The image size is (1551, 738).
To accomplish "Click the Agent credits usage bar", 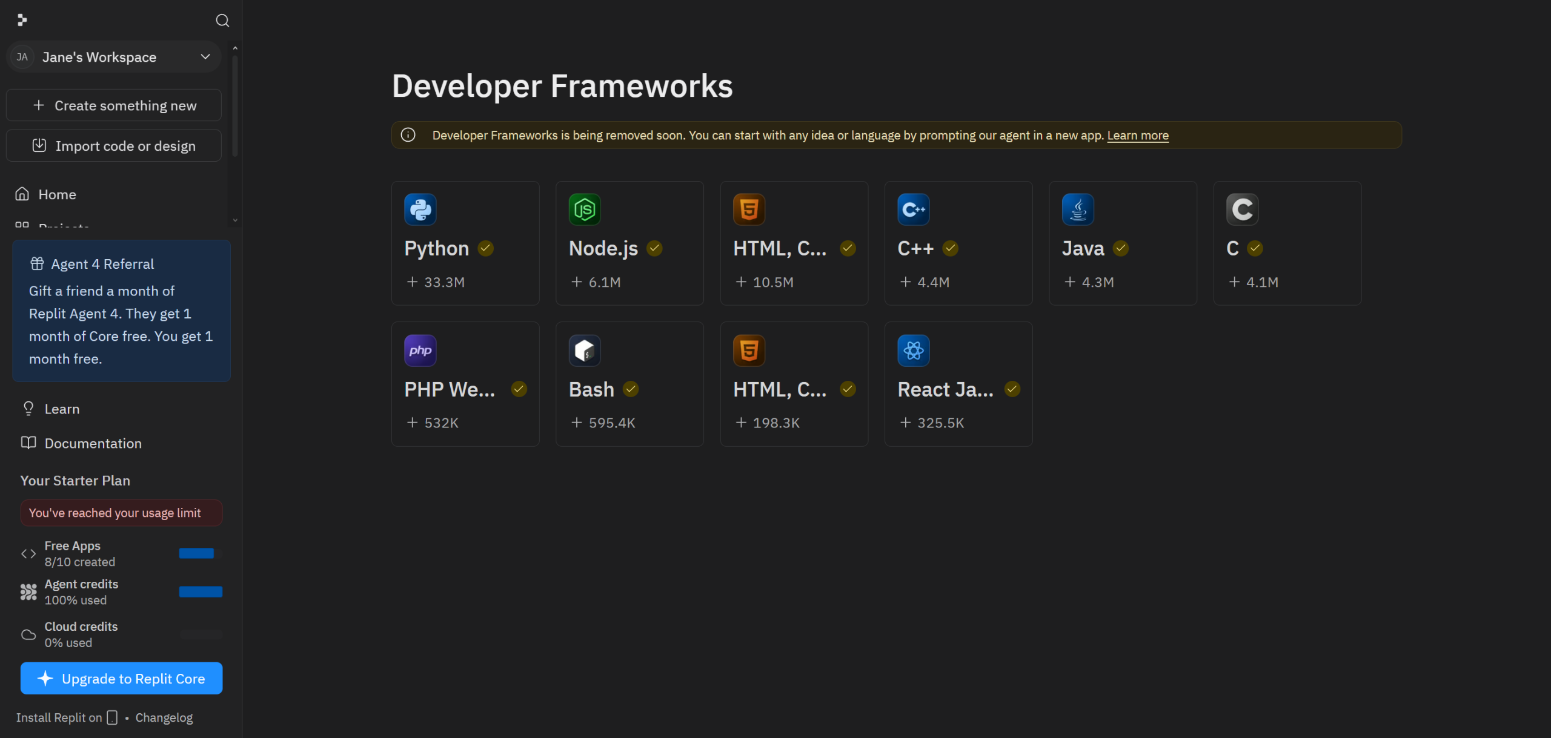I will pyautogui.click(x=201, y=592).
